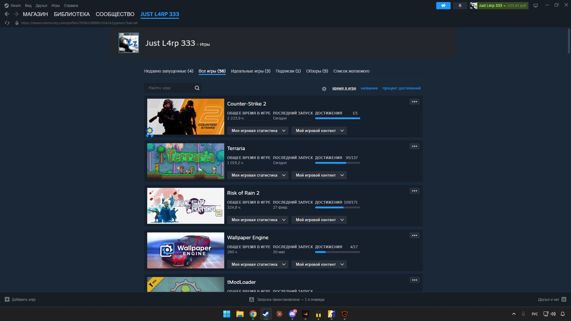
Task: Open Discord from the taskbar
Action: click(292, 314)
